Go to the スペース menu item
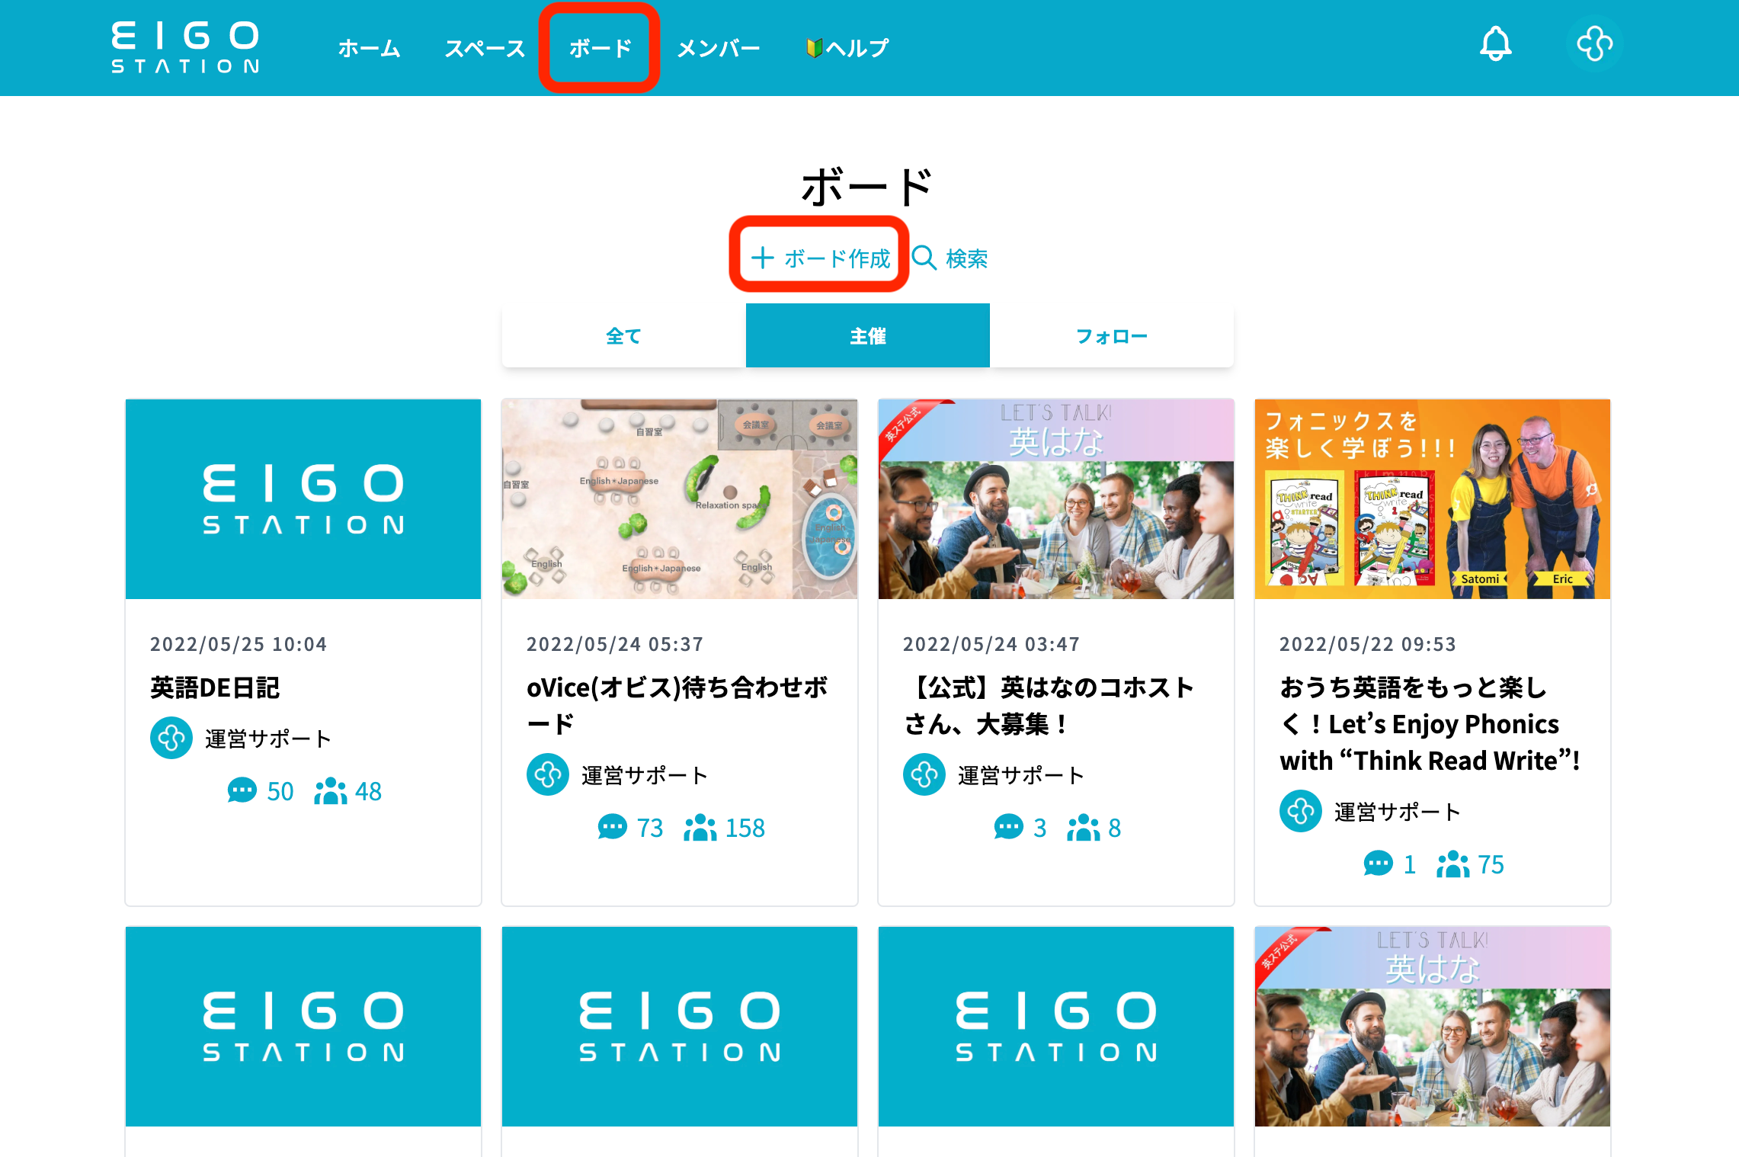The width and height of the screenshot is (1739, 1157). pyautogui.click(x=485, y=48)
